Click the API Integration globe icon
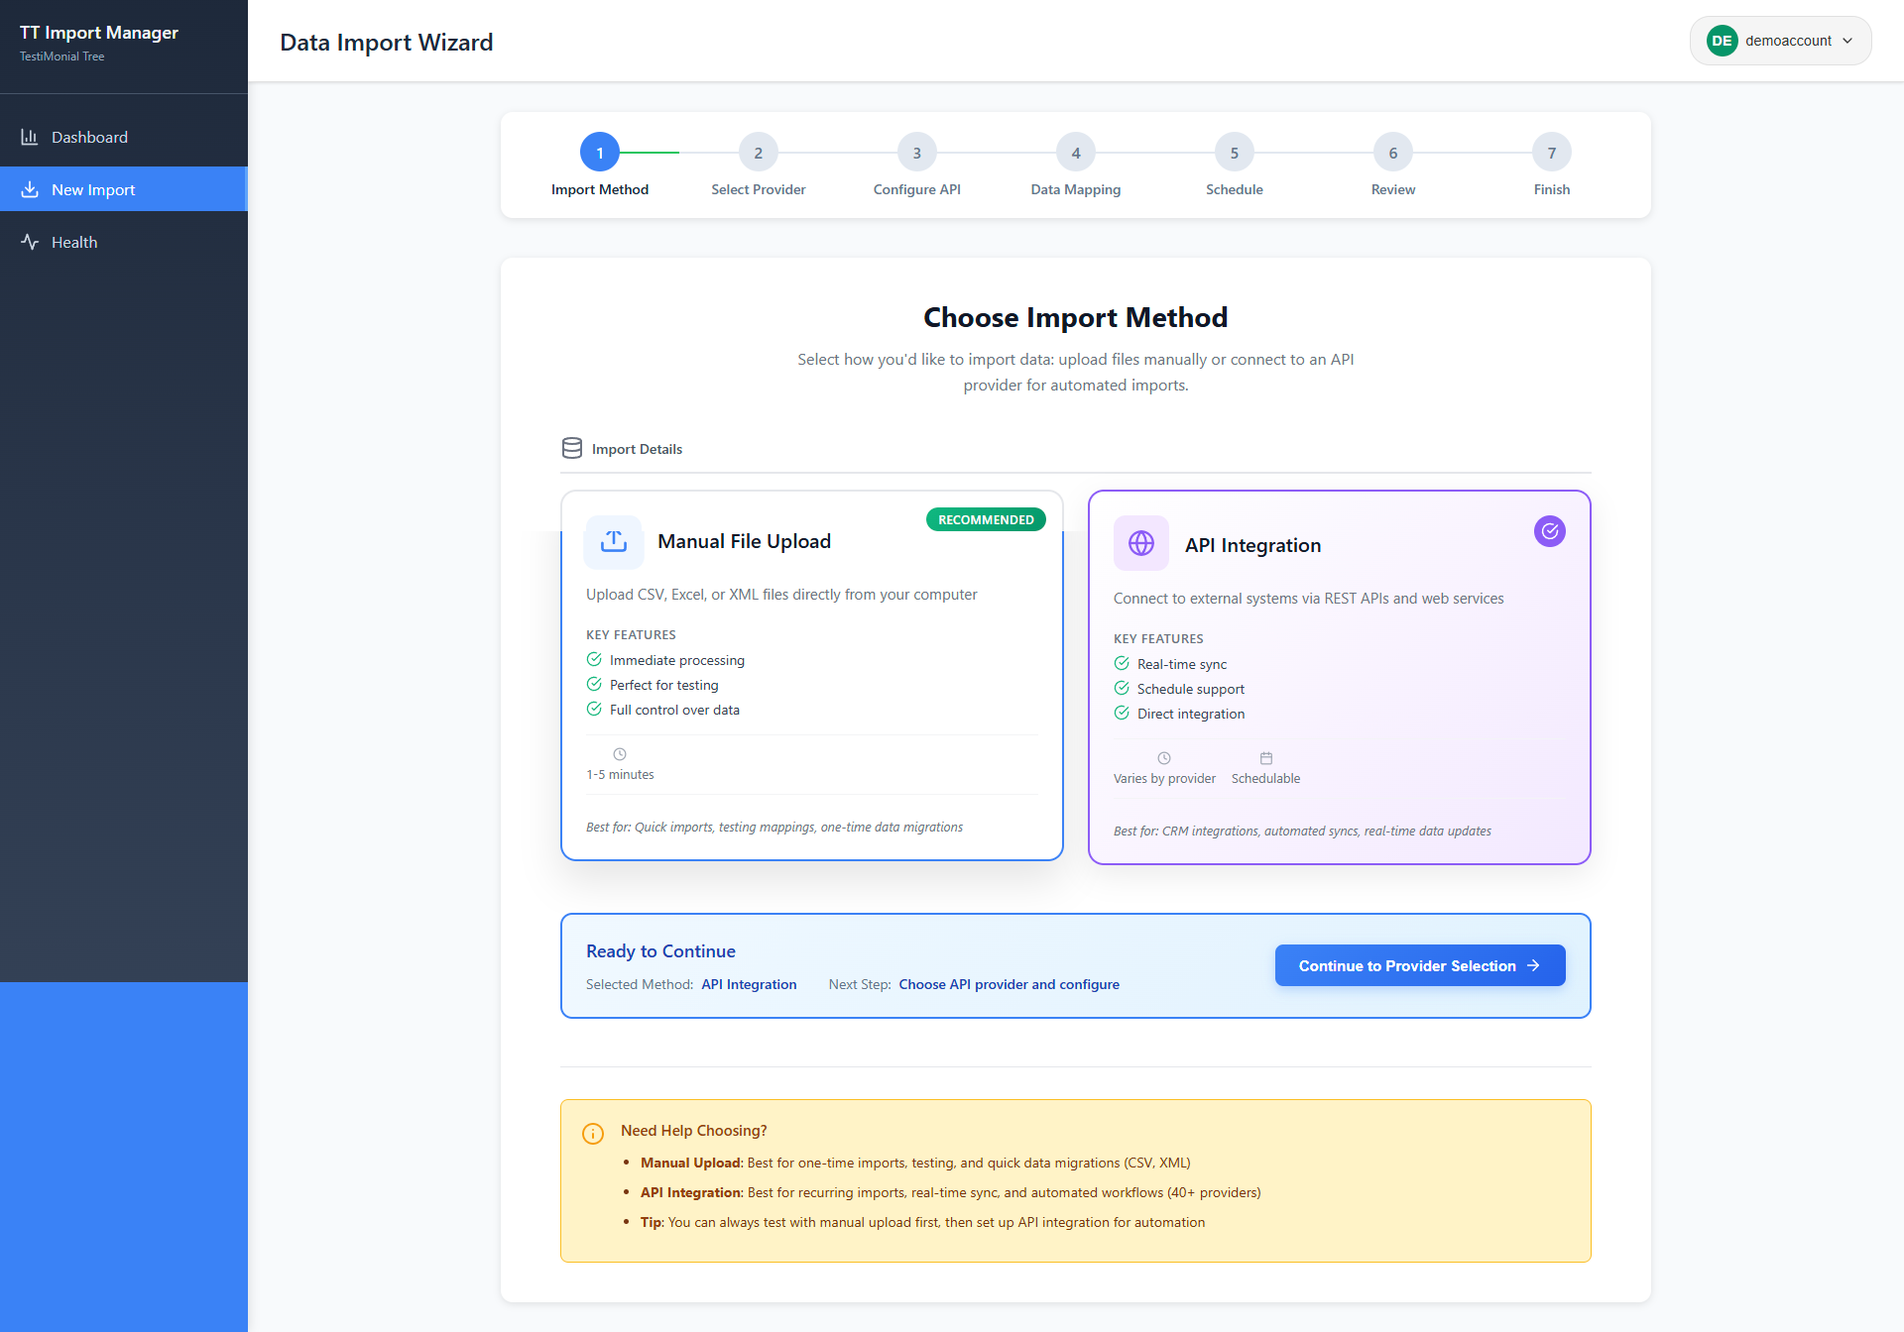Screen dimensions: 1904x1332 (1141, 543)
